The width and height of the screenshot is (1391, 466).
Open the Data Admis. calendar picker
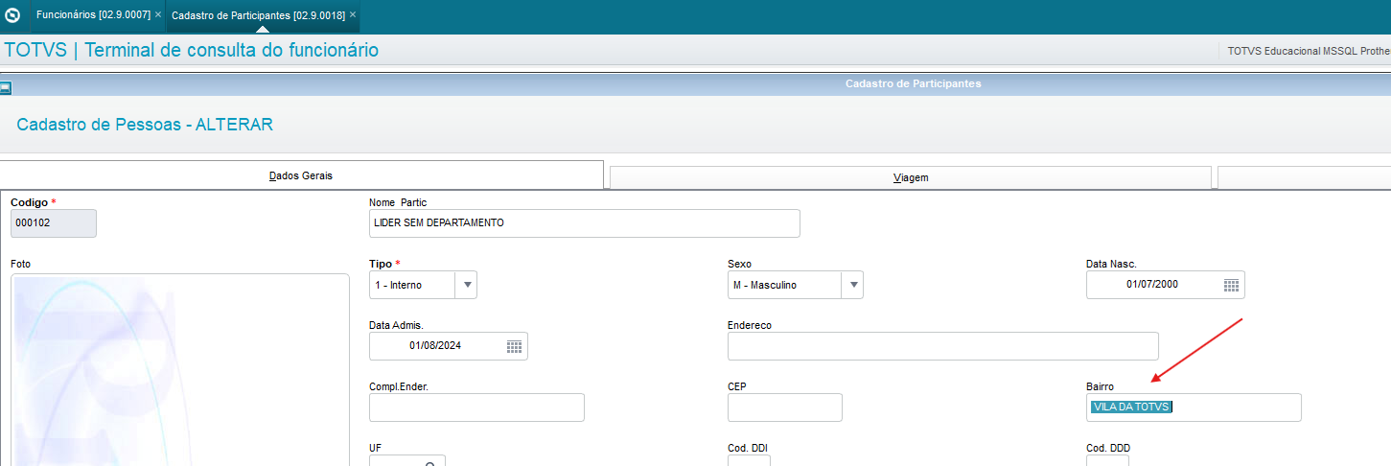tap(515, 346)
